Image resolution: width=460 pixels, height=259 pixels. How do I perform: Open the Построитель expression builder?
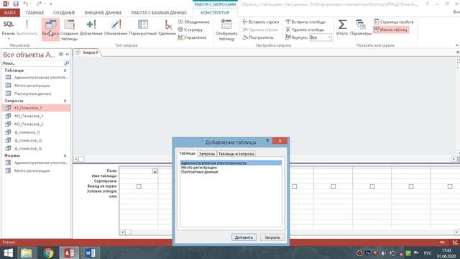click(258, 37)
